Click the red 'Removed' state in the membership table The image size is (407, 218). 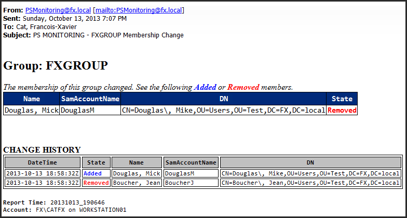pyautogui.click(x=342, y=110)
